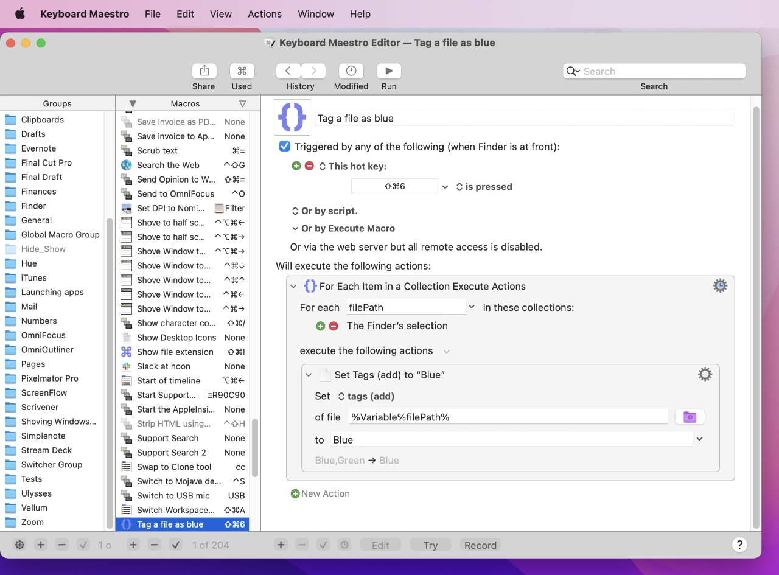Click the bottom clock action timer icon
The width and height of the screenshot is (779, 575).
coord(344,545)
